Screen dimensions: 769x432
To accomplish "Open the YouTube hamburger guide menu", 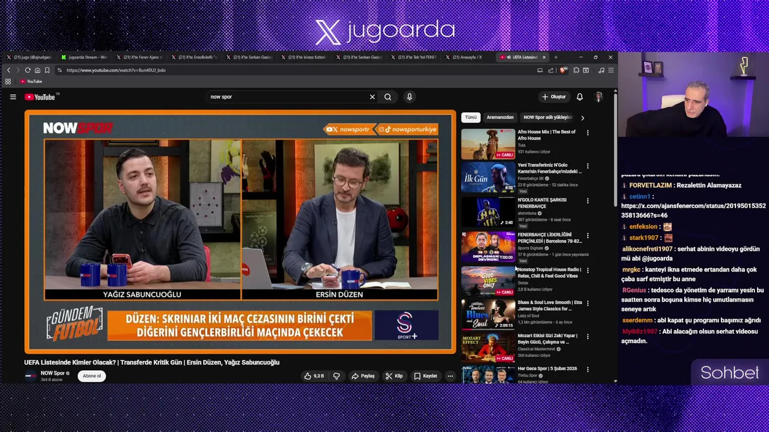I will click(x=13, y=97).
